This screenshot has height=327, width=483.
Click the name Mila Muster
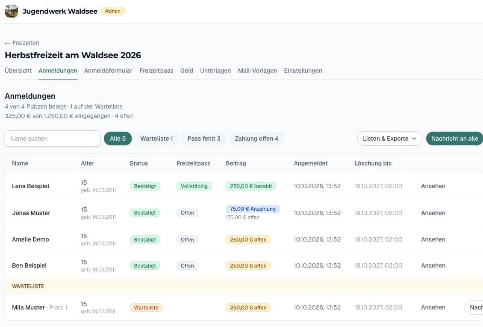[x=28, y=307]
